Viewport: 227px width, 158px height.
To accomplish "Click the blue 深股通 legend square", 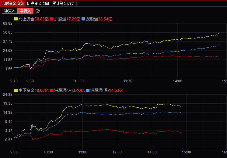I will tap(84, 19).
